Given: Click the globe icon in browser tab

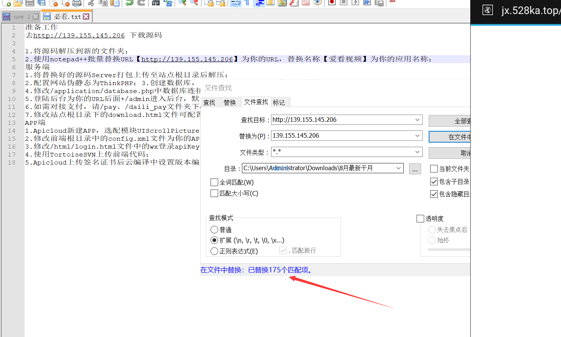Looking at the screenshot, I should (488, 10).
